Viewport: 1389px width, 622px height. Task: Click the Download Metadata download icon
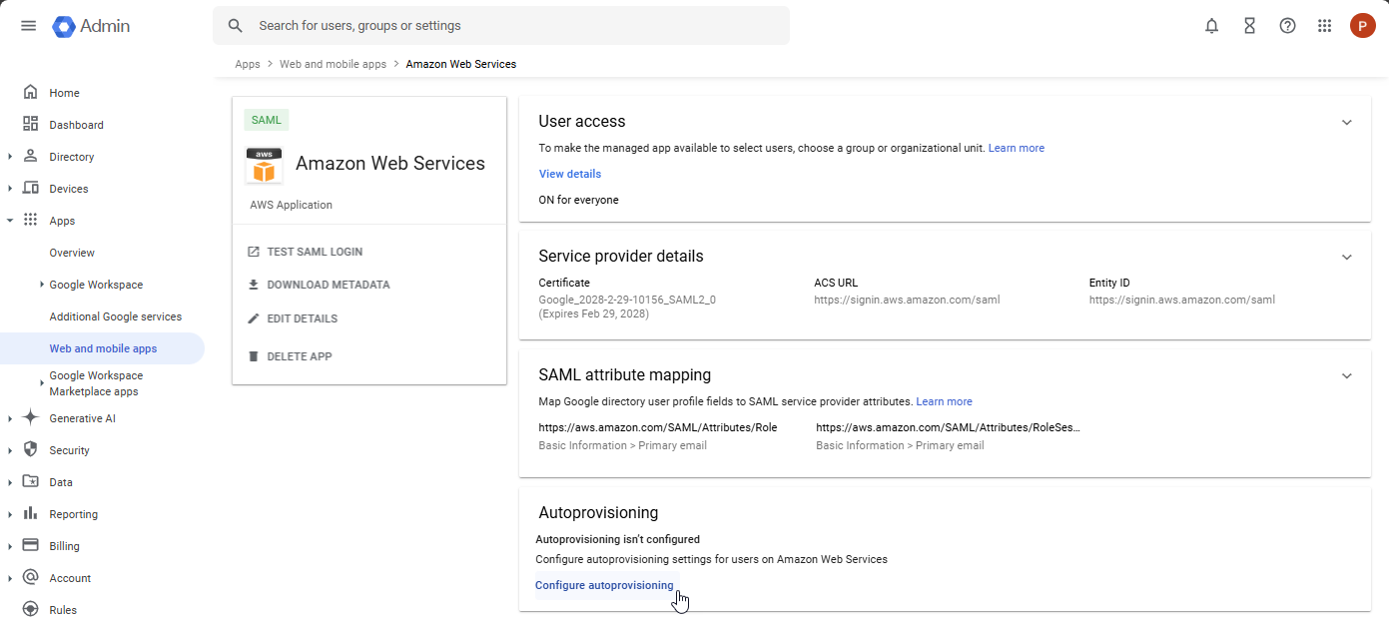click(254, 285)
